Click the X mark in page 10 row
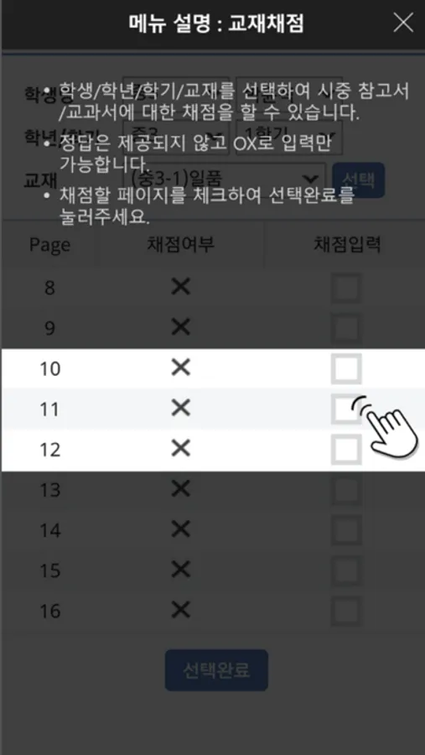 pos(181,369)
